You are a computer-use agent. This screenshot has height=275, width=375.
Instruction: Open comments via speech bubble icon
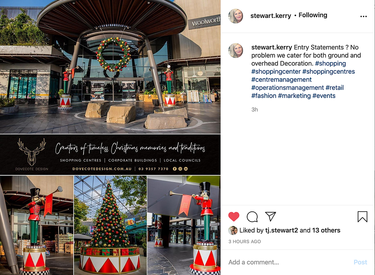point(252,217)
